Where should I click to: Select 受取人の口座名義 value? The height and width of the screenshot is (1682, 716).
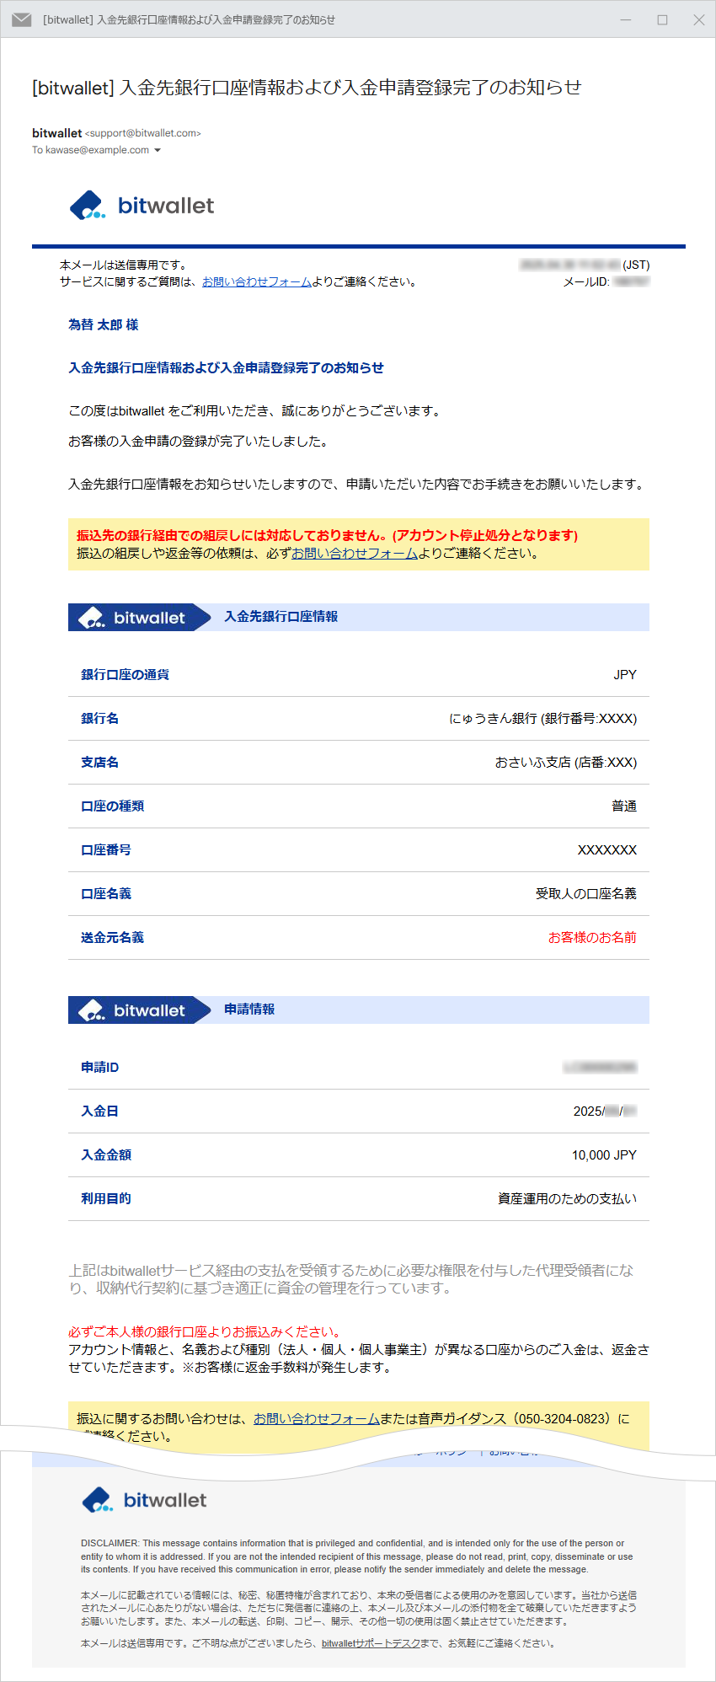tap(586, 893)
